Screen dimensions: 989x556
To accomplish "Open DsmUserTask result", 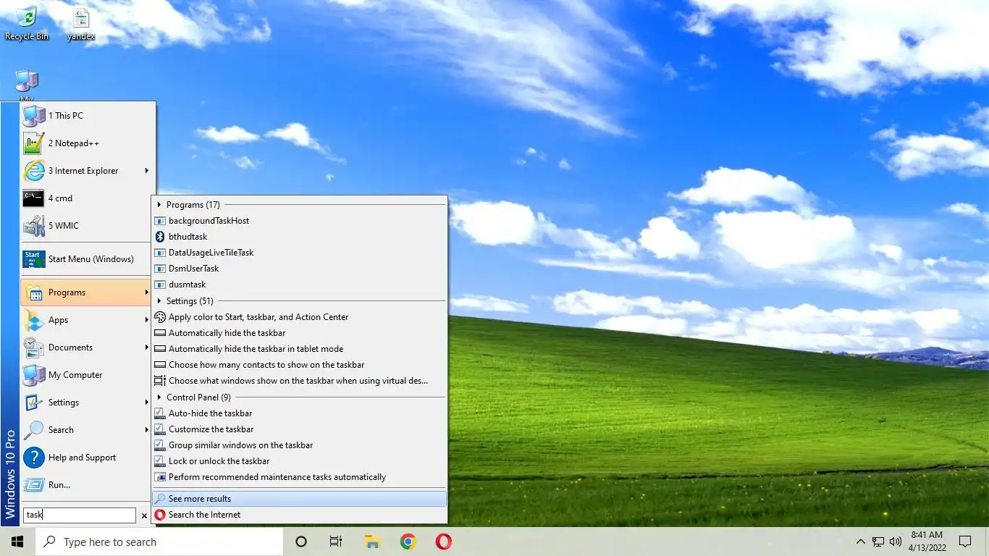I will [300, 269].
